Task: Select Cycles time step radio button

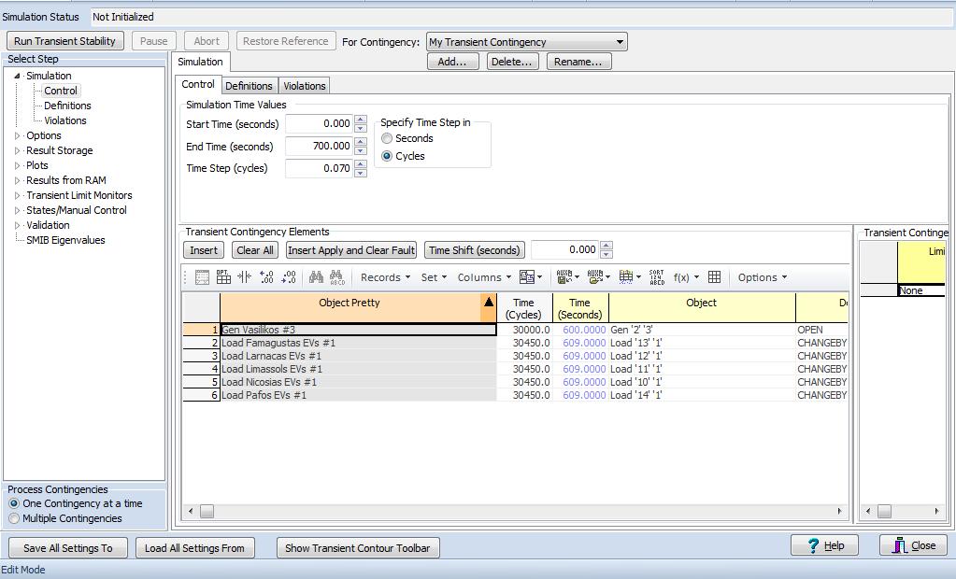Action: point(387,156)
